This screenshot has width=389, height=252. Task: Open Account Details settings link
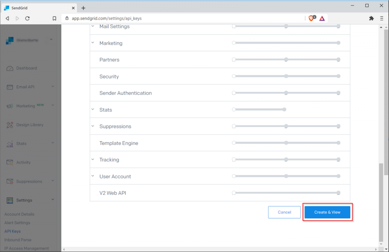(x=19, y=214)
